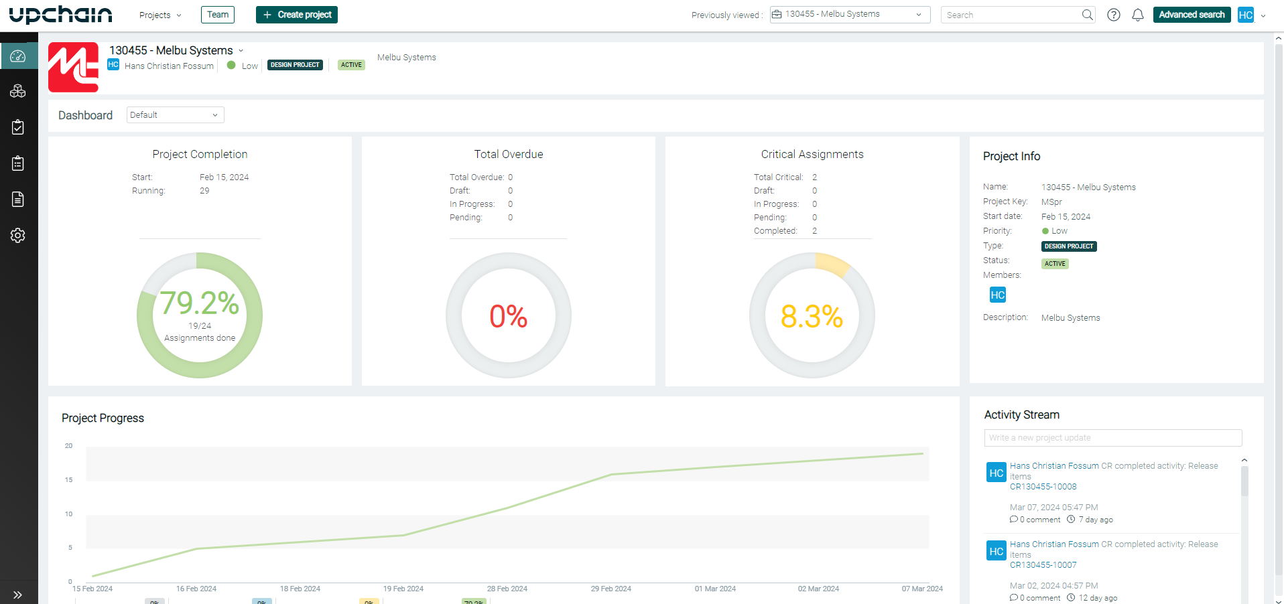The height and width of the screenshot is (604, 1284).
Task: Click the 12 day ago clock label
Action: 1092,598
